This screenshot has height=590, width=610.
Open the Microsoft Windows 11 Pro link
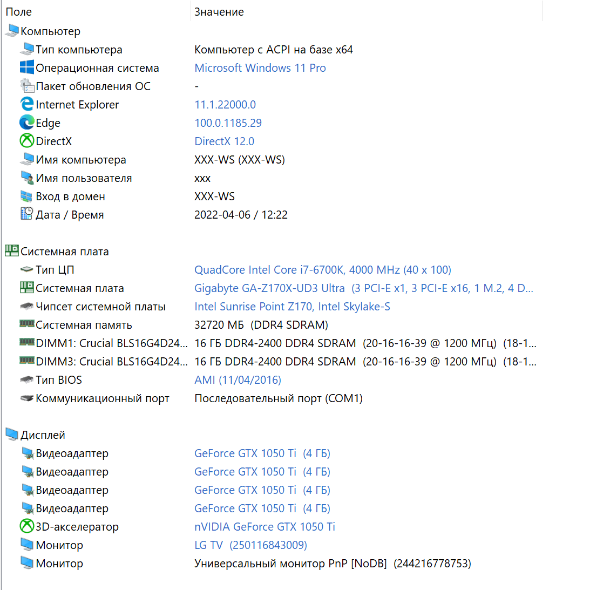(x=260, y=68)
